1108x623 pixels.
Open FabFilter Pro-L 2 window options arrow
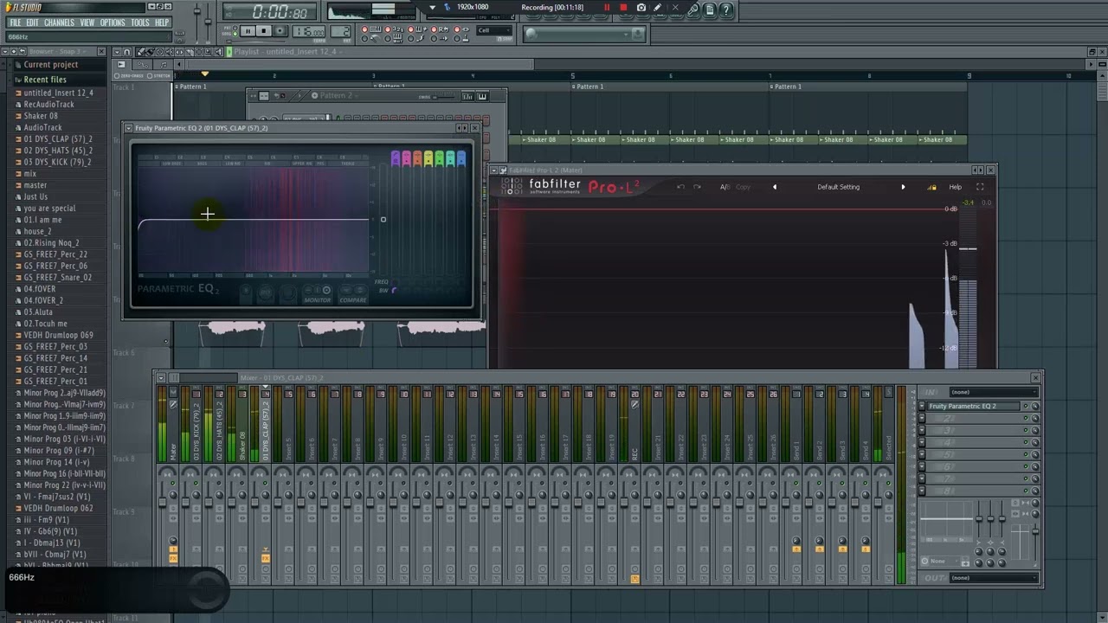[x=494, y=170]
